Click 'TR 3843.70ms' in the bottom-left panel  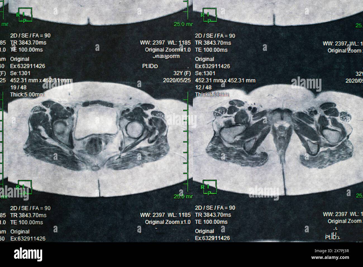[x=28, y=215]
